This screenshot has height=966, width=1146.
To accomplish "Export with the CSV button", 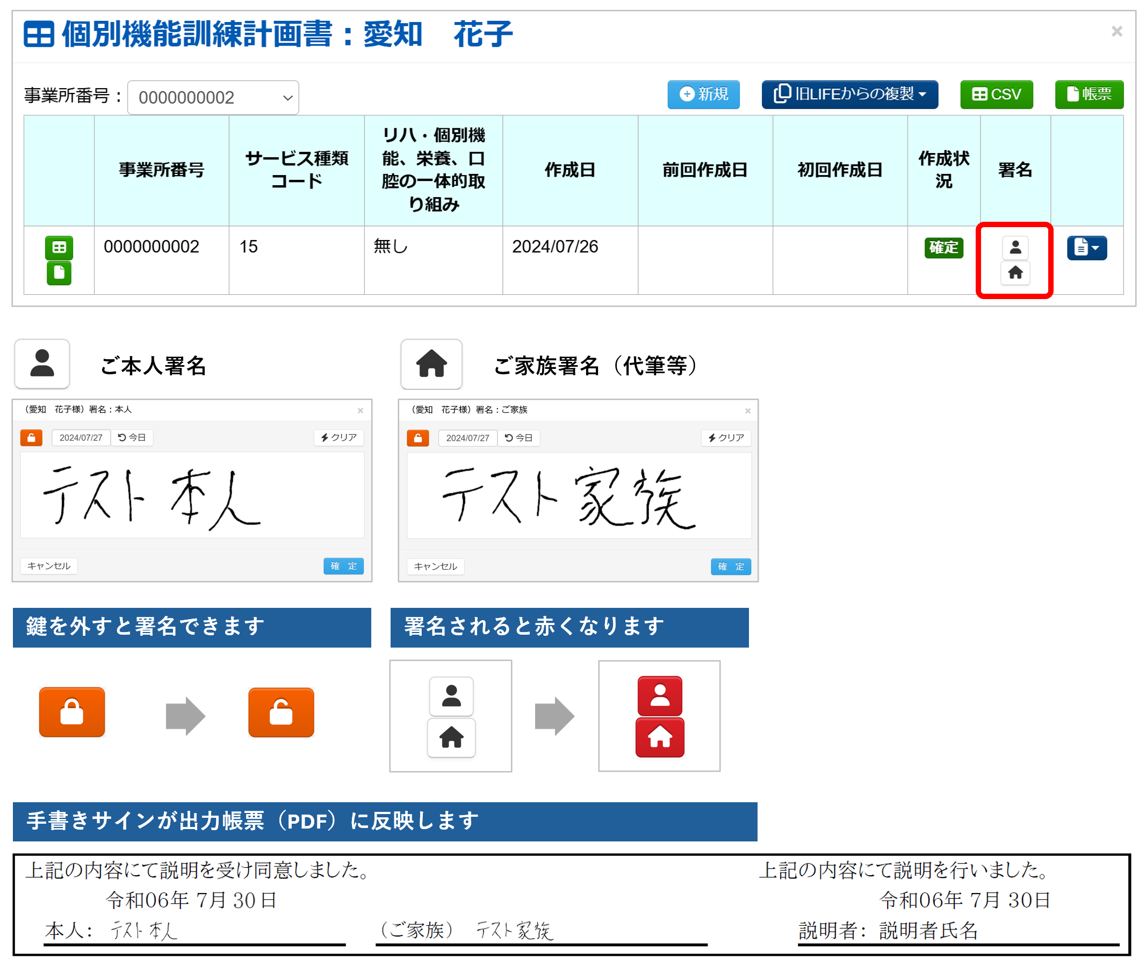I will pos(996,94).
